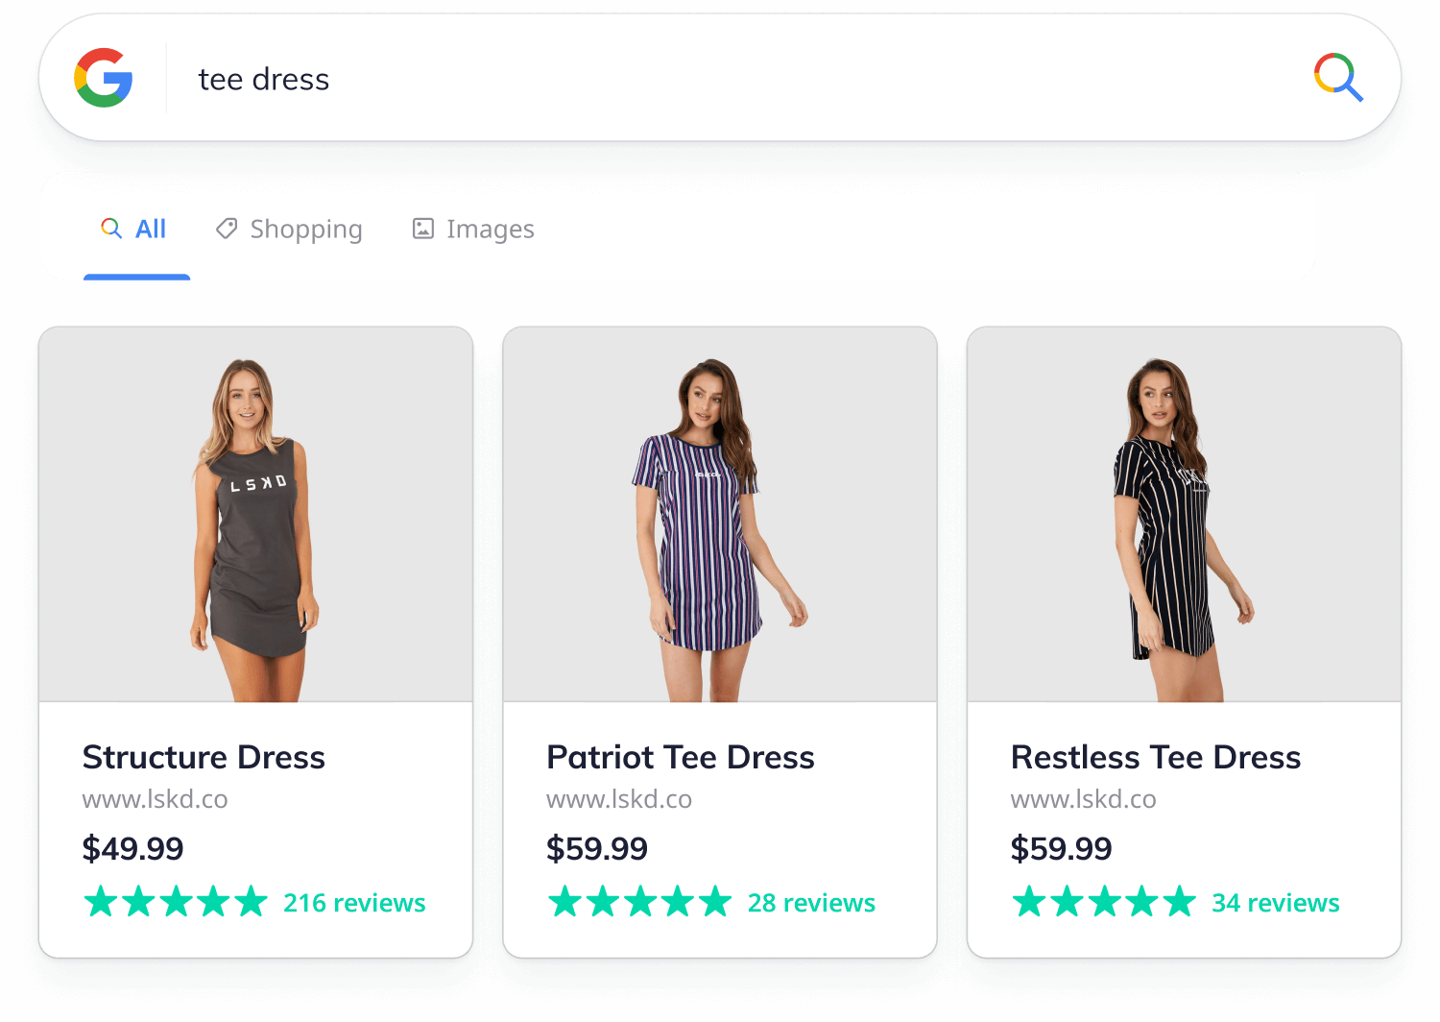
Task: Open the Structure Dress title link
Action: coord(204,757)
